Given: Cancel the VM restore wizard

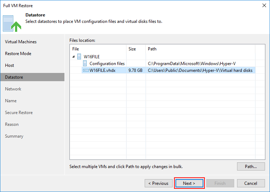Looking at the screenshot, I should coord(251,183).
